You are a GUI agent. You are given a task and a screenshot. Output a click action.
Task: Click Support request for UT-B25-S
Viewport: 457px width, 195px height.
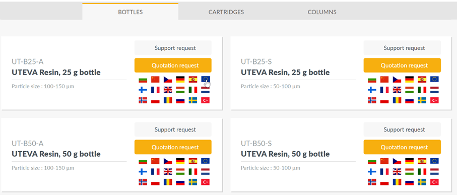coord(402,48)
